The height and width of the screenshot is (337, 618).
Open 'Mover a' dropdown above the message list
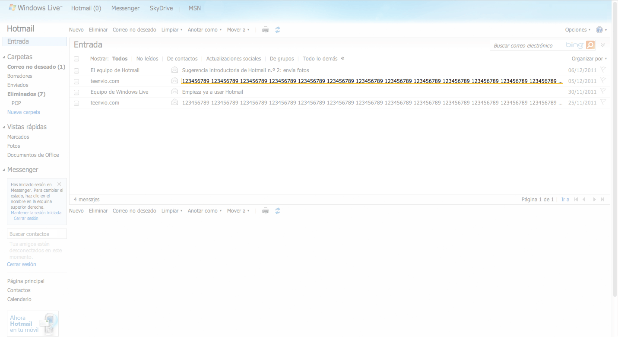(x=238, y=30)
